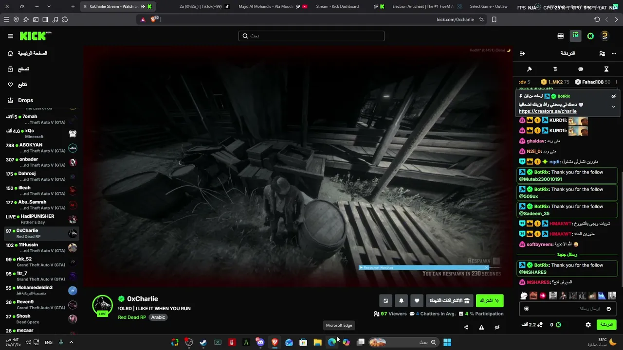Image resolution: width=623 pixels, height=350 pixels.
Task: Open ABOKYAN's channel in the sidebar
Action: (x=41, y=148)
